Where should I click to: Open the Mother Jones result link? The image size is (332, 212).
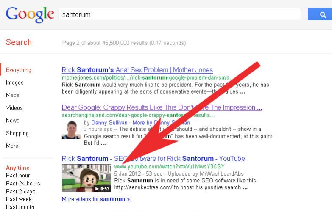137,70
